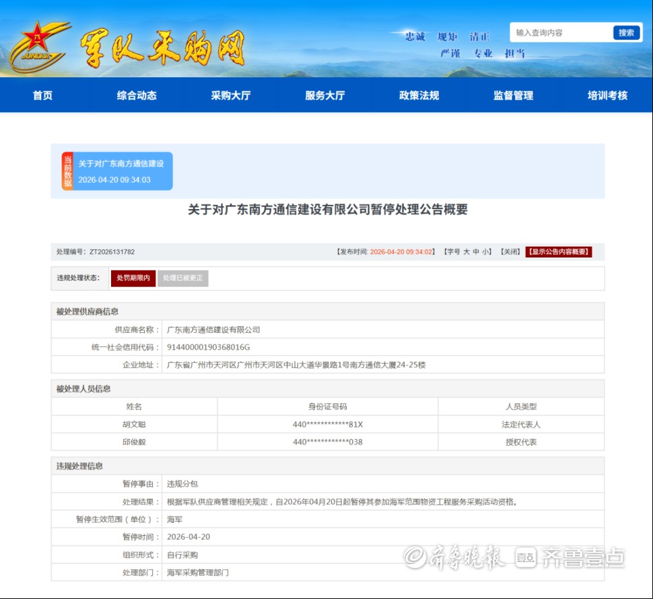
Task: Click 显示公告内容概要 button
Action: (x=559, y=252)
